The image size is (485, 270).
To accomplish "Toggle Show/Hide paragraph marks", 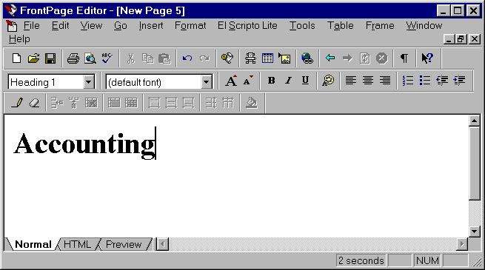I will pos(404,58).
